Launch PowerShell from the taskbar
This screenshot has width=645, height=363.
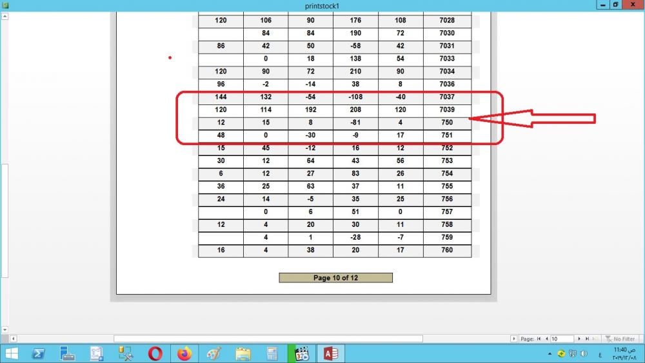pos(39,353)
